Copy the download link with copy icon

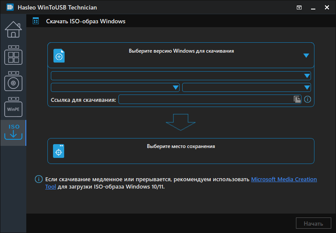tap(297, 99)
